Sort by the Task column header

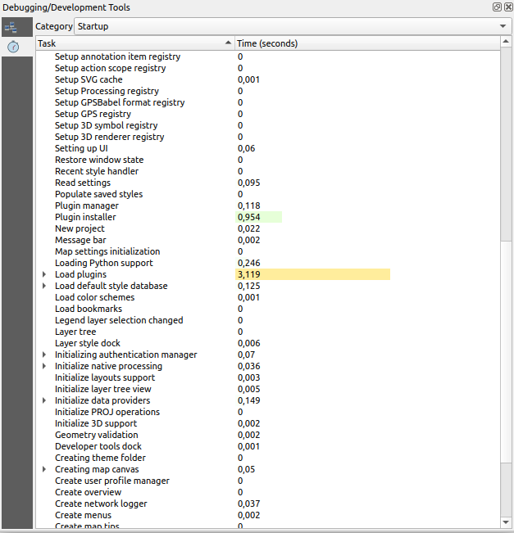coord(131,43)
